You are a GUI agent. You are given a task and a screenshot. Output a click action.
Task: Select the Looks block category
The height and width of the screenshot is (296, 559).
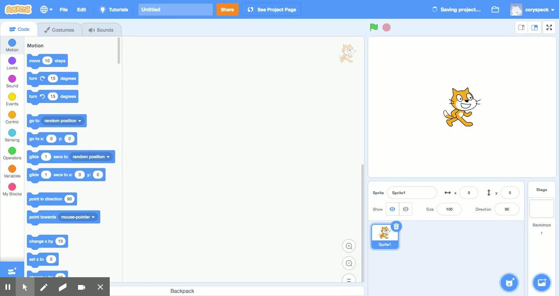tap(12, 63)
